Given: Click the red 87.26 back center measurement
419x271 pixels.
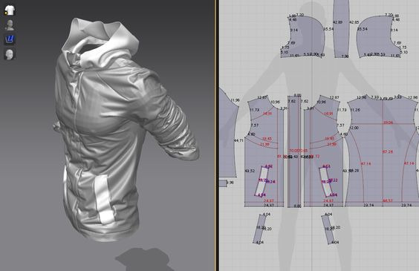Looking at the screenshot, I should point(388,151).
